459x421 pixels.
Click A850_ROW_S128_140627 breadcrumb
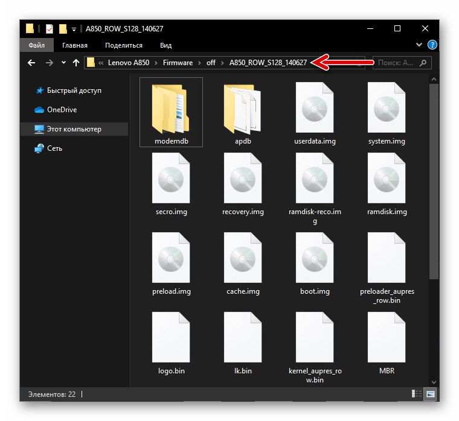coord(268,63)
